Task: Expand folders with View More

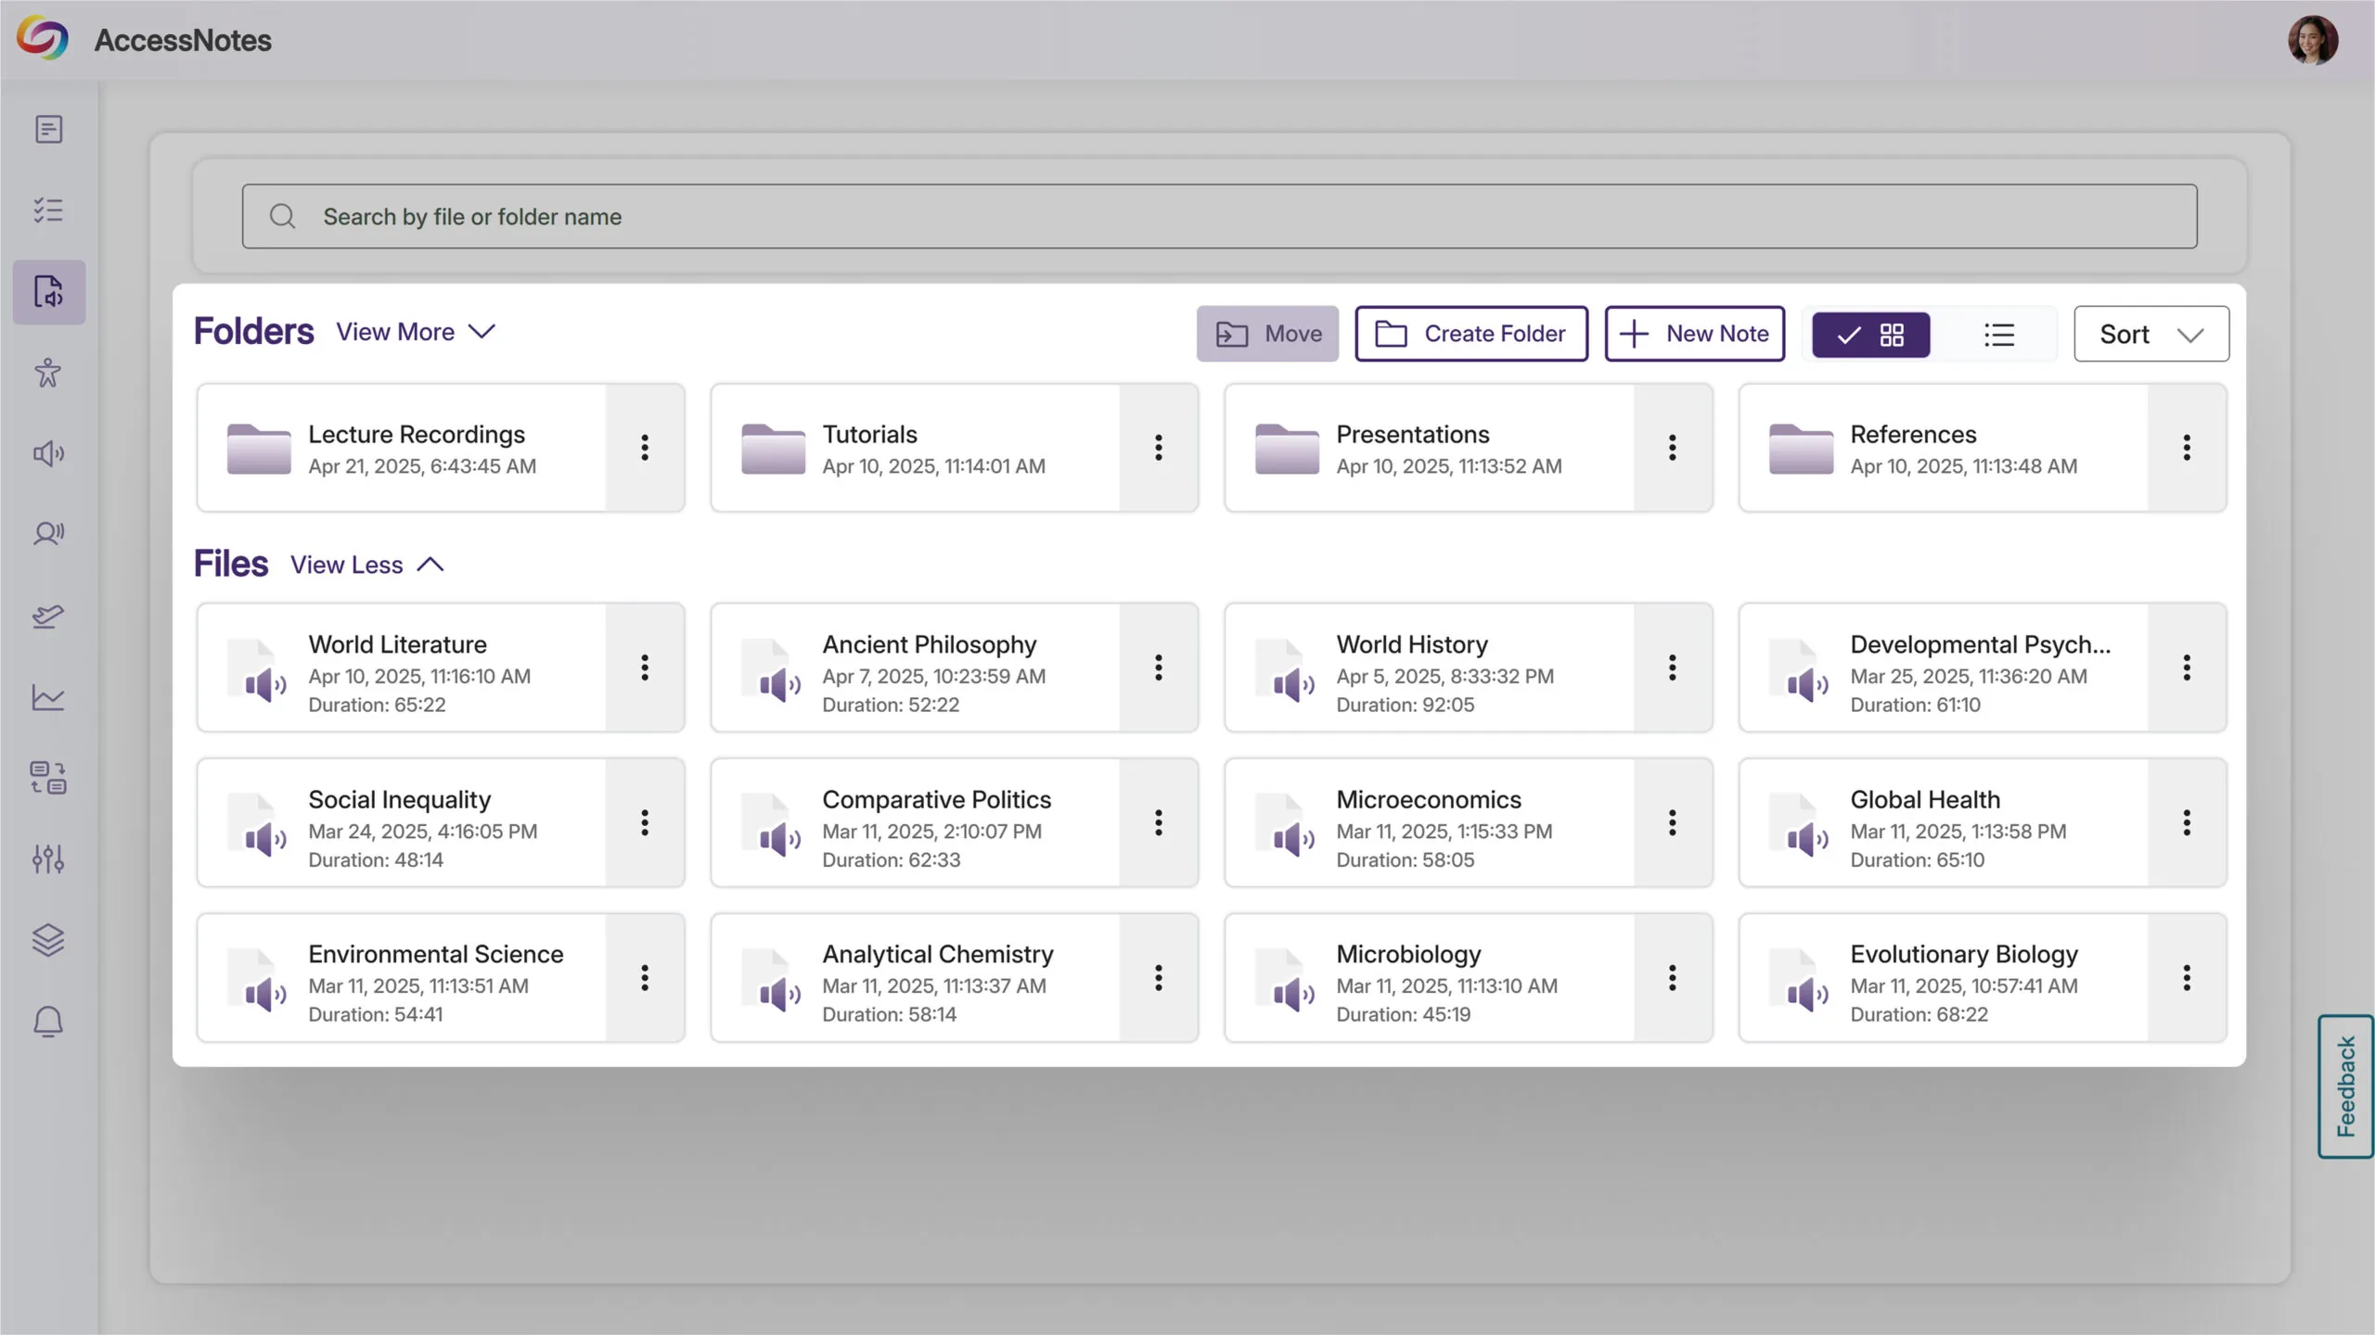Action: [x=416, y=332]
